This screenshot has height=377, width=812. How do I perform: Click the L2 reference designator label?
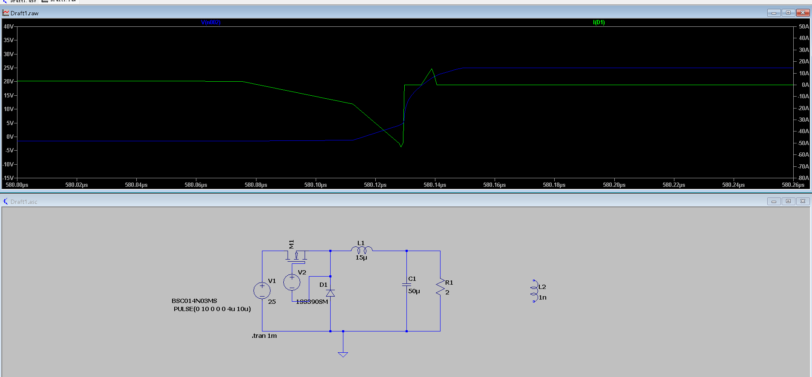[542, 287]
